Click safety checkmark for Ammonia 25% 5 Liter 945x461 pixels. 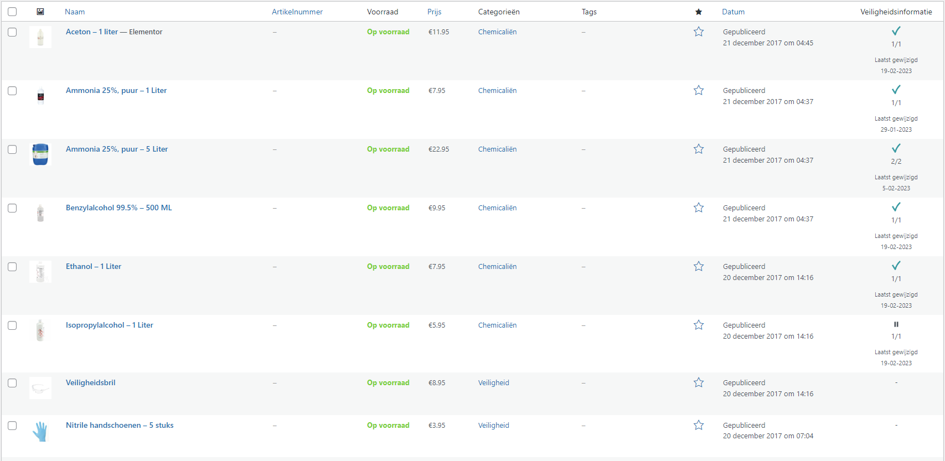[896, 148]
